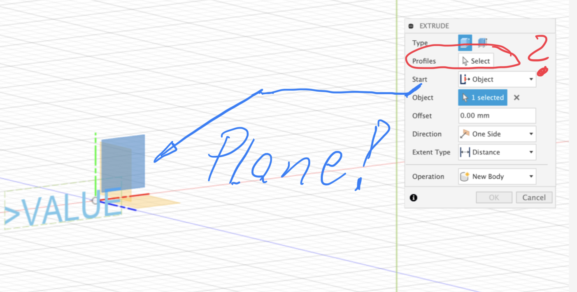Open the info tooltip in Extrude dialog
The width and height of the screenshot is (577, 292).
(x=414, y=198)
